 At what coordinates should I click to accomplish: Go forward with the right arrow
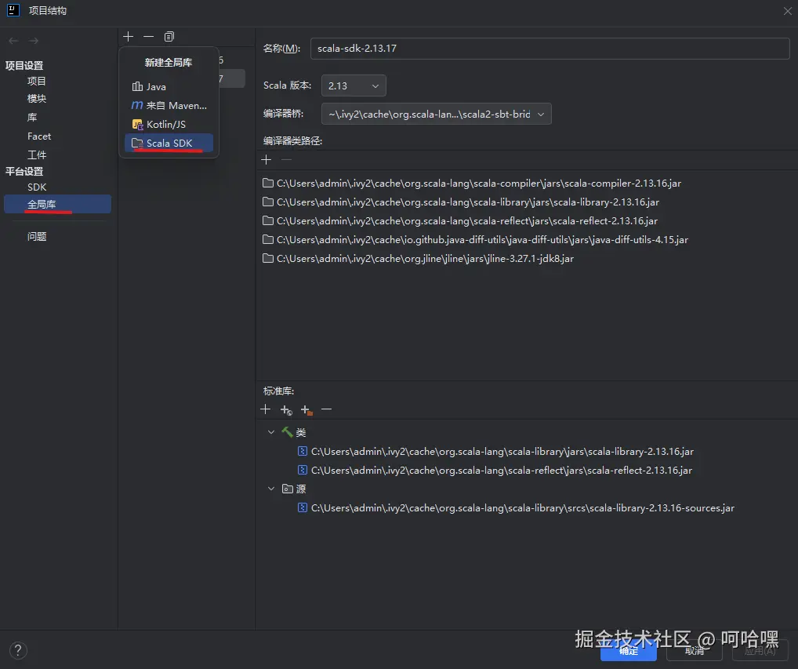point(34,41)
